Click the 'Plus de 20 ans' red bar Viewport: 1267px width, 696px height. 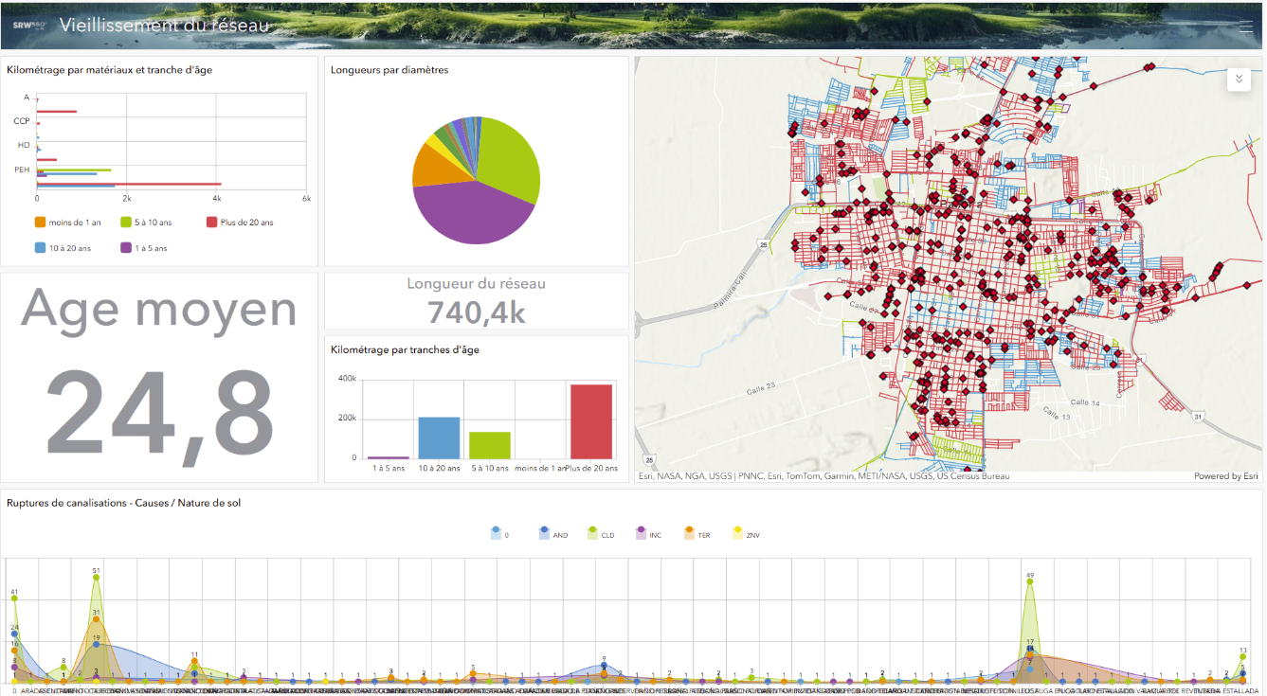pyautogui.click(x=590, y=421)
